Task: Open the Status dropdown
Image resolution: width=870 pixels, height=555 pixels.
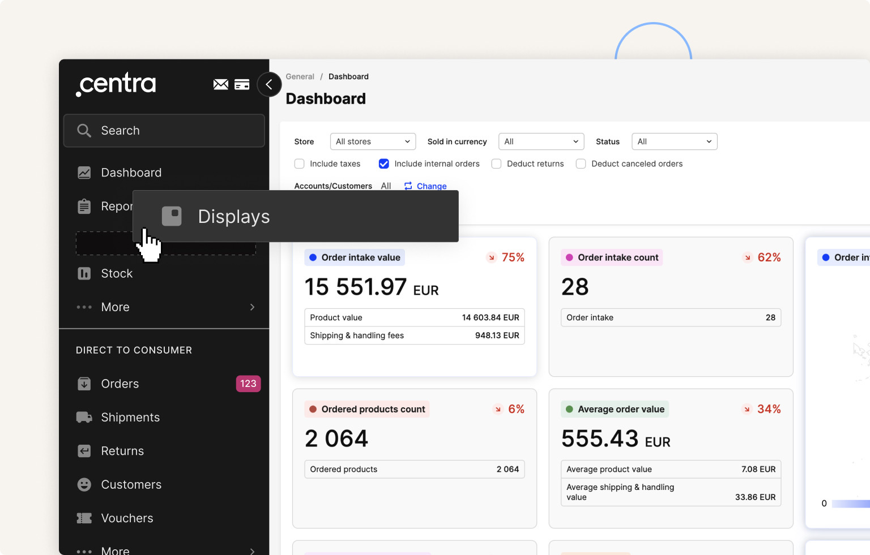Action: 674,141
